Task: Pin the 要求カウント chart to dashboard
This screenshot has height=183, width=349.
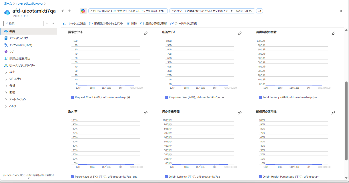Action: click(145, 33)
